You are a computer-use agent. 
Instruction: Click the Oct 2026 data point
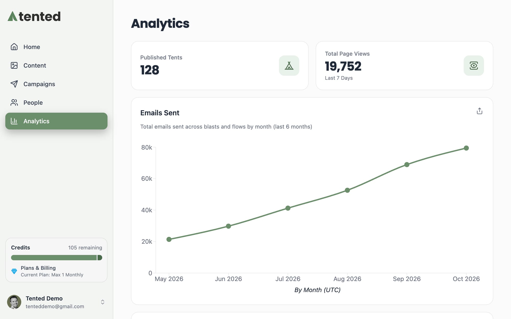point(466,148)
